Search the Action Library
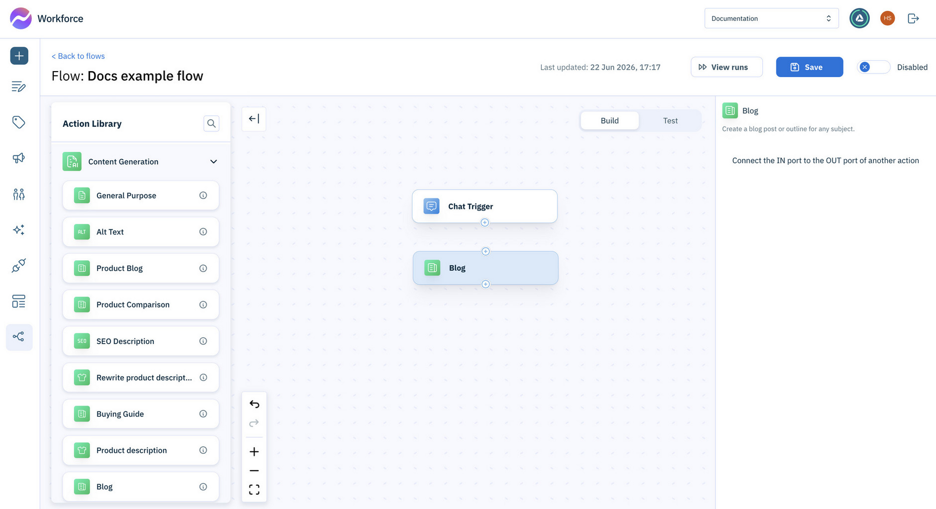Image resolution: width=936 pixels, height=509 pixels. 212,123
